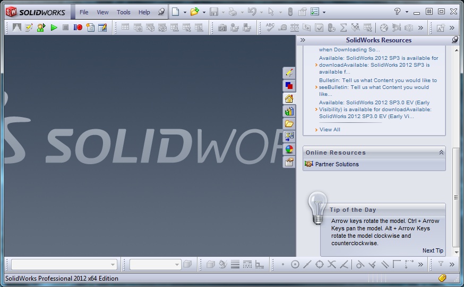This screenshot has height=287, width=464.
Task: Click the Mass Properties balance scale icon
Action: [295, 28]
